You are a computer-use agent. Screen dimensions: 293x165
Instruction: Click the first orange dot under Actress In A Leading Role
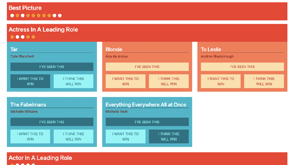[x=12, y=37]
